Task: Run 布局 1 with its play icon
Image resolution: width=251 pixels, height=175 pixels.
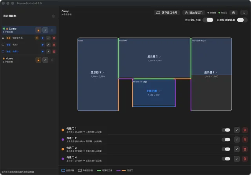Action: click(x=43, y=45)
